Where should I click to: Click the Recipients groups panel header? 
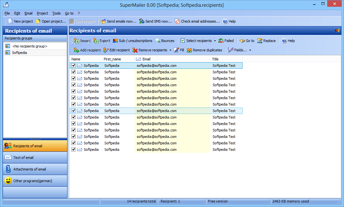click(x=35, y=38)
